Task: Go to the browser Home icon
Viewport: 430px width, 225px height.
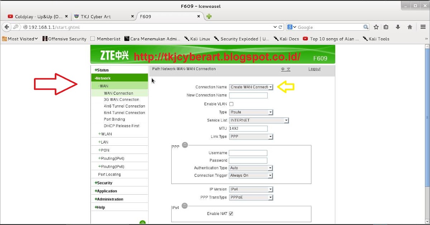Action: coord(410,27)
